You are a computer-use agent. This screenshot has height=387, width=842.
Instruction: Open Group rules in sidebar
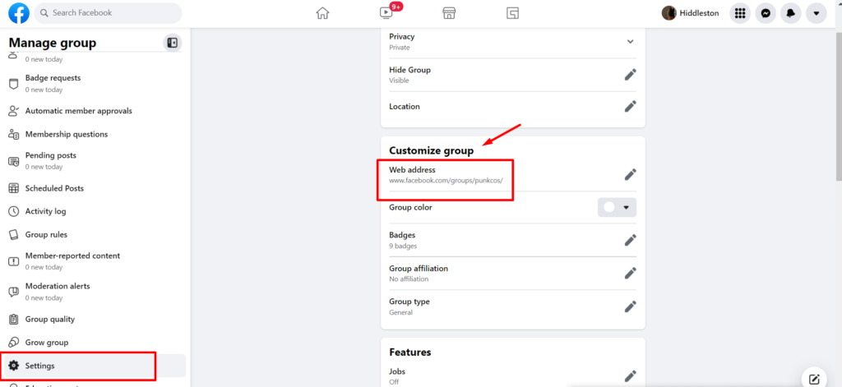[94, 234]
